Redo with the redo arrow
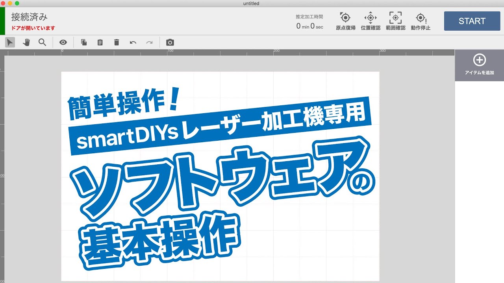 [149, 42]
